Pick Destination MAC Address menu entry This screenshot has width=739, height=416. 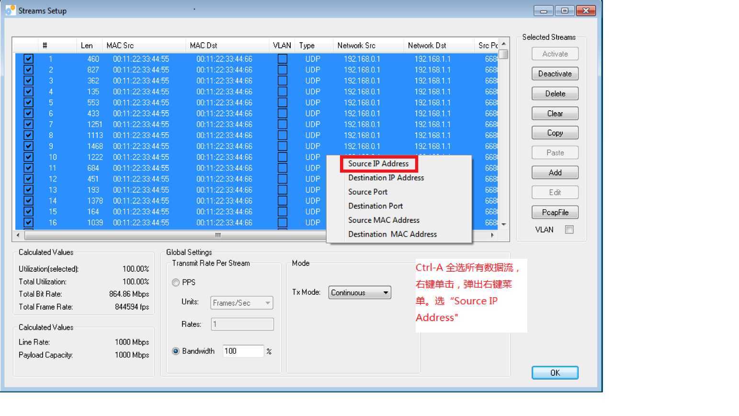tap(392, 234)
